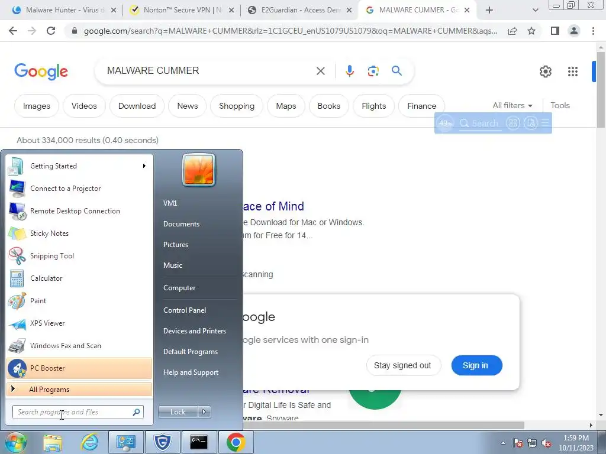
Task: Start voice search with microphone icon
Action: 349,71
